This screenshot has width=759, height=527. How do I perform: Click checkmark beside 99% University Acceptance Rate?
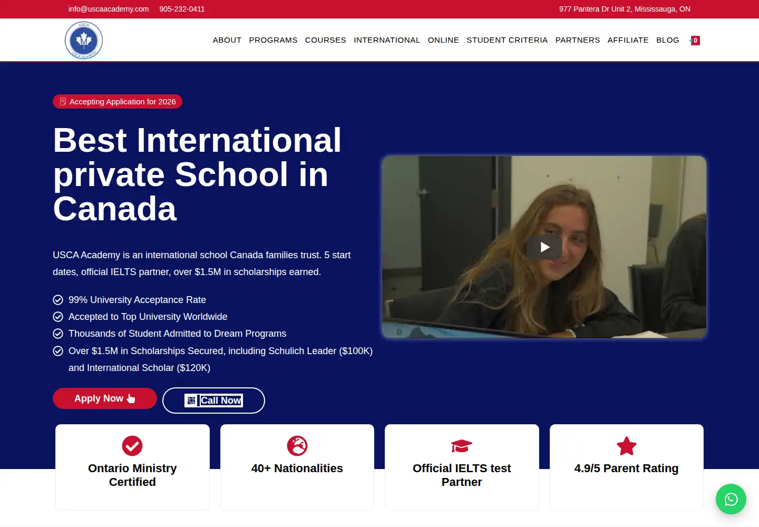(58, 300)
